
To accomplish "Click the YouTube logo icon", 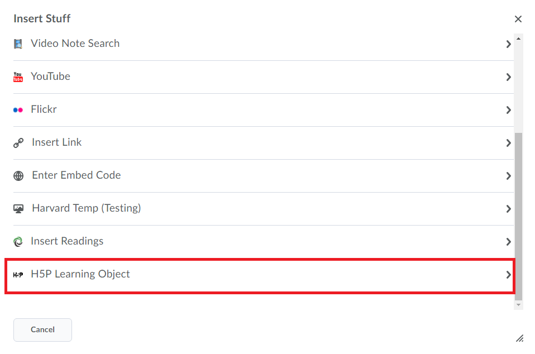I will click(18, 77).
